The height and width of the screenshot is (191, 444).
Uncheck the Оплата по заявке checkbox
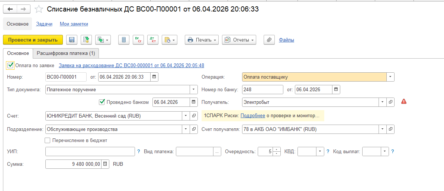[x=10, y=65]
